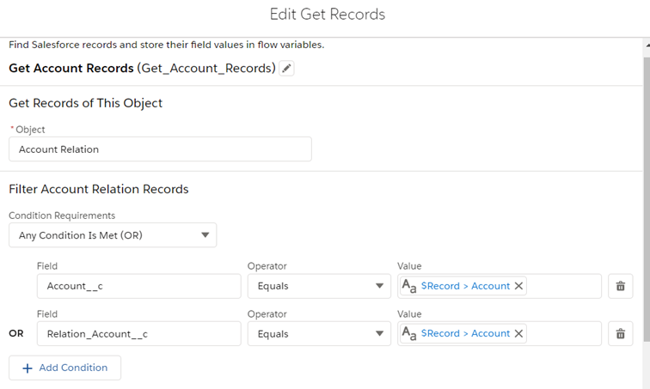This screenshot has width=650, height=389.
Task: Click the Field input containing Relation_Account__c
Action: 138,333
